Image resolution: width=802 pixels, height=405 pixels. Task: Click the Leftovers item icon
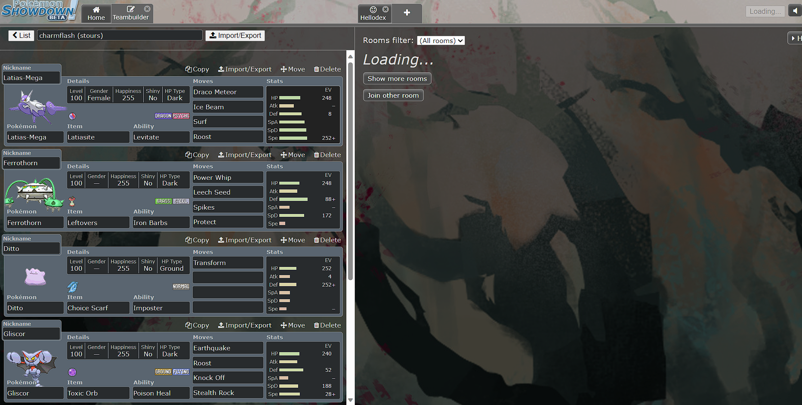(72, 201)
